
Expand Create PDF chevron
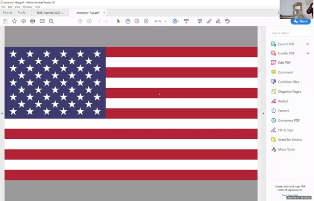click(x=308, y=53)
